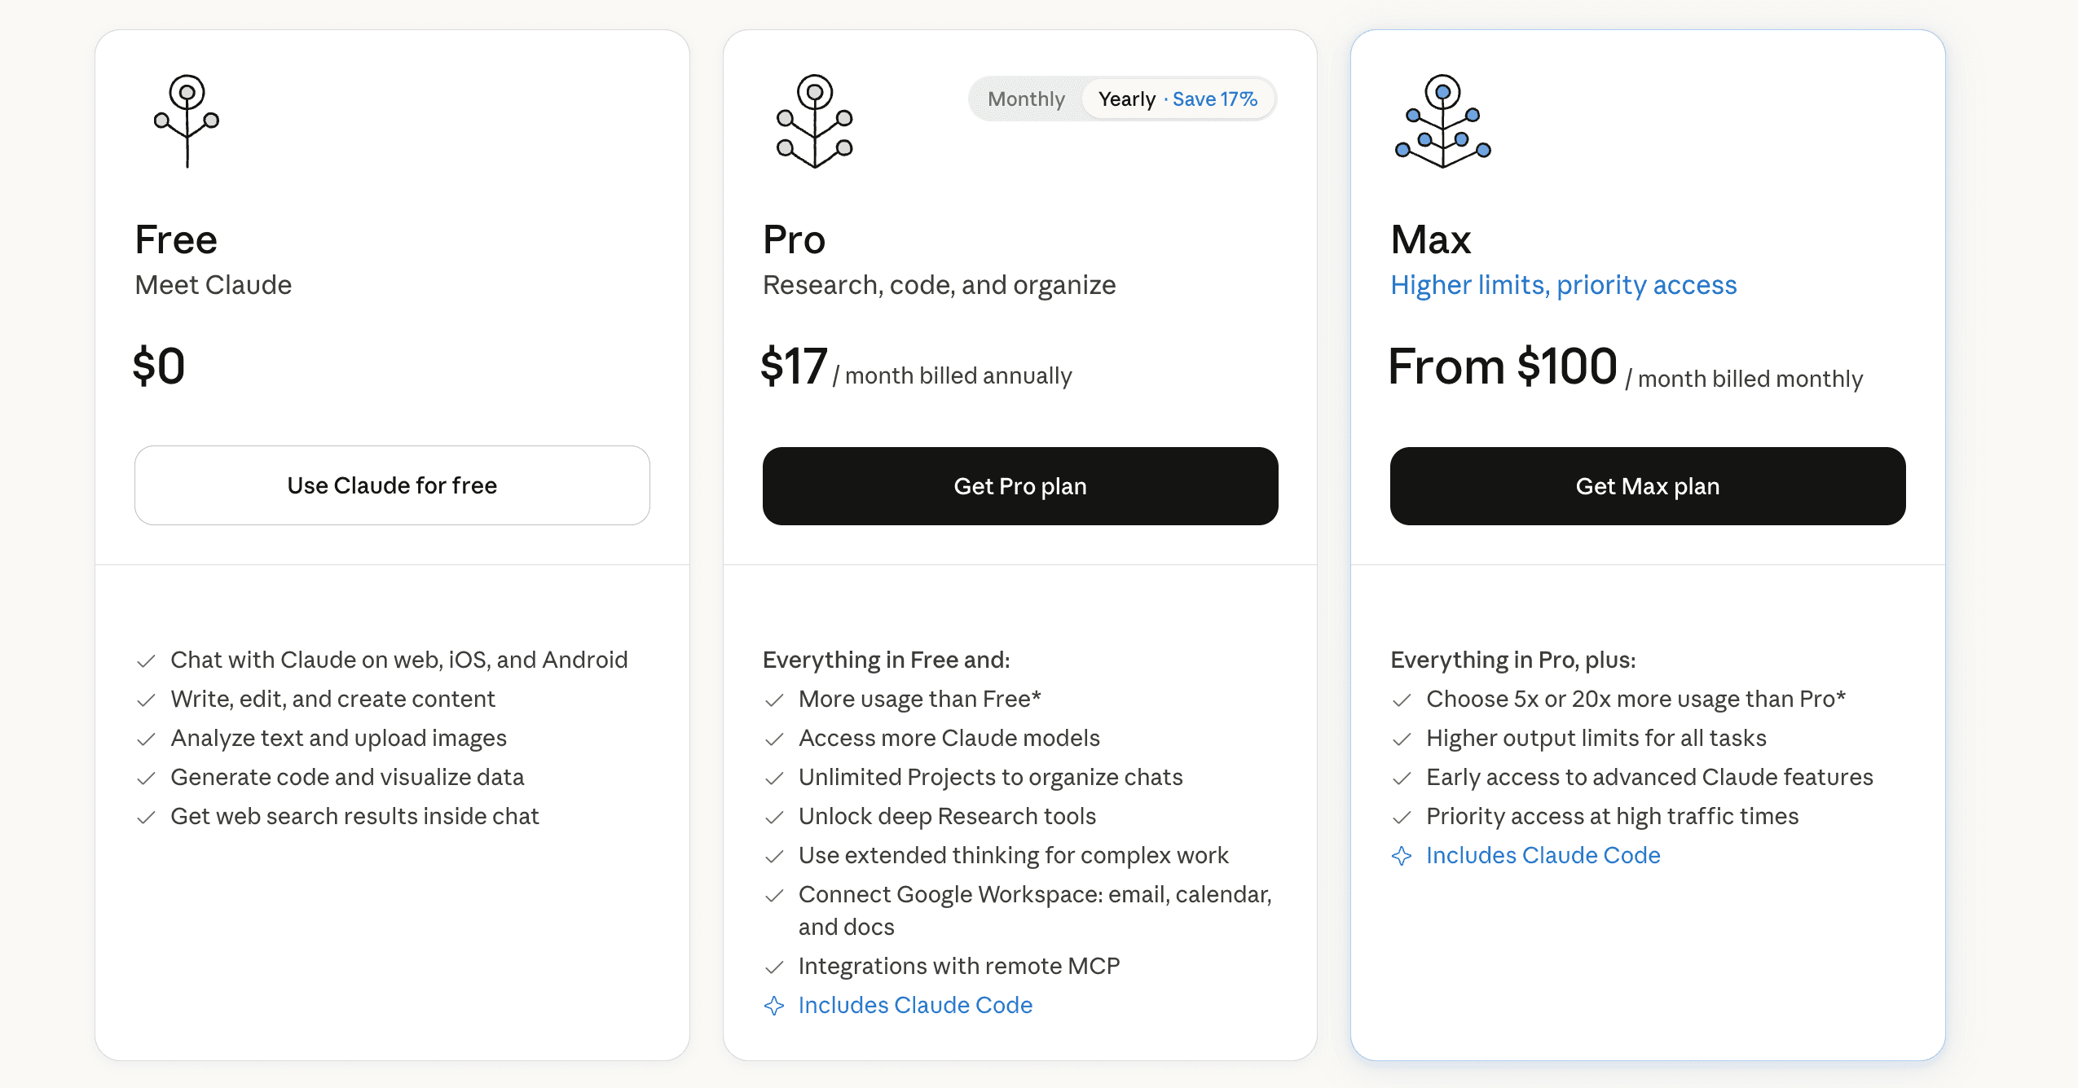Click the Free plan flower icon

(185, 121)
